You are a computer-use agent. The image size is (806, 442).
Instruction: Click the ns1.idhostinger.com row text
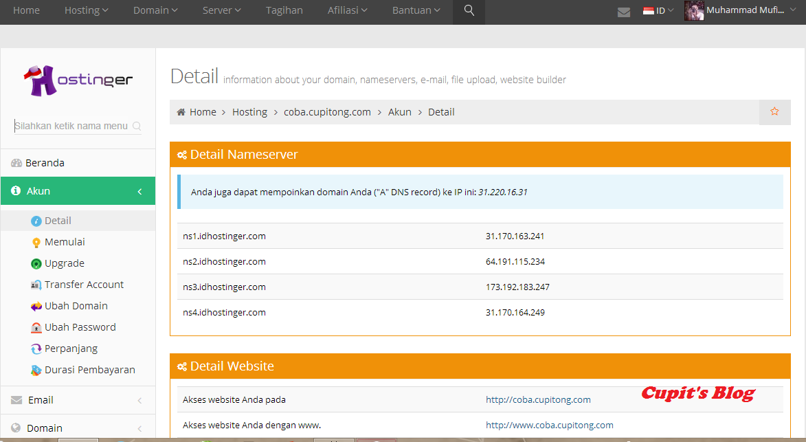[224, 236]
